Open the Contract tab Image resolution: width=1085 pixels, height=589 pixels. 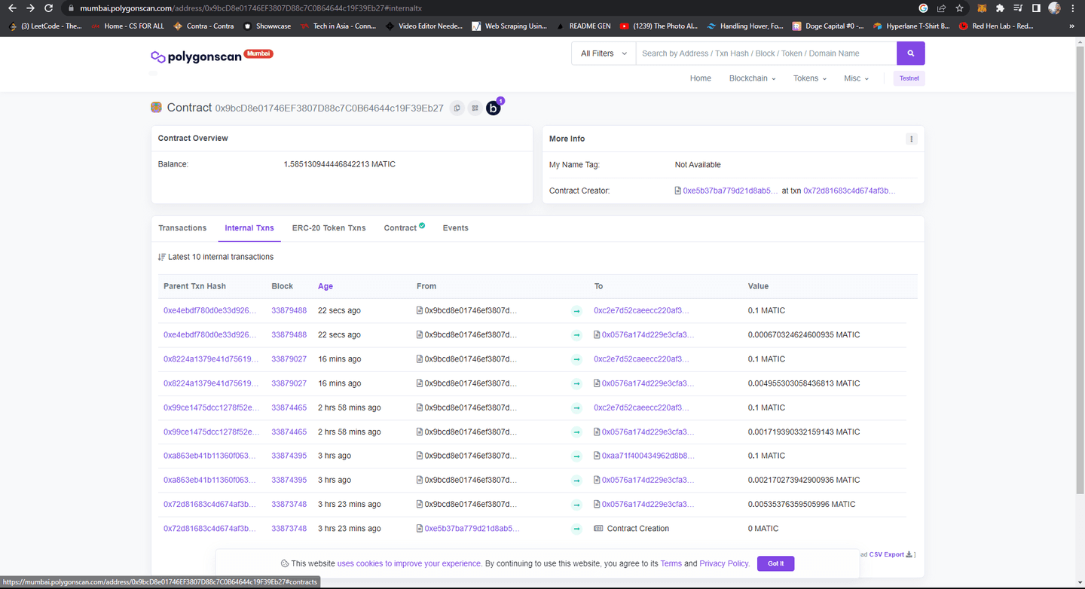(x=404, y=228)
